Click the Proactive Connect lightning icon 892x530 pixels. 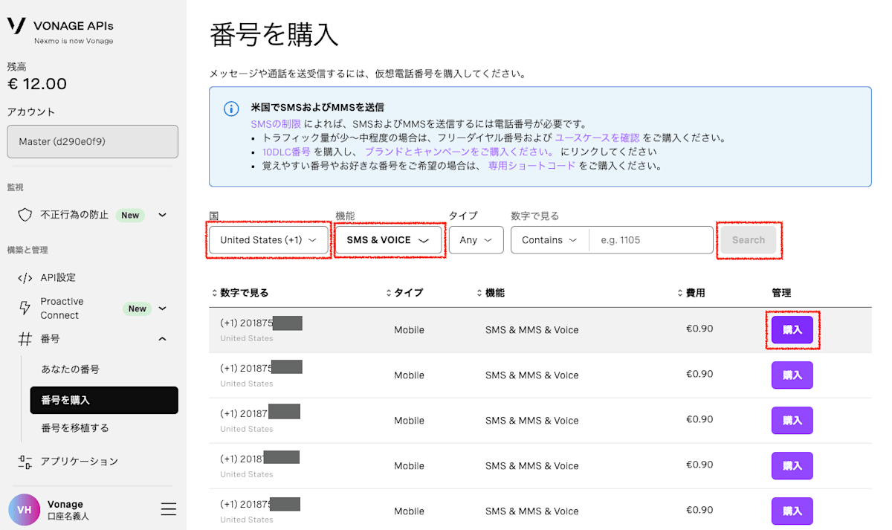25,308
